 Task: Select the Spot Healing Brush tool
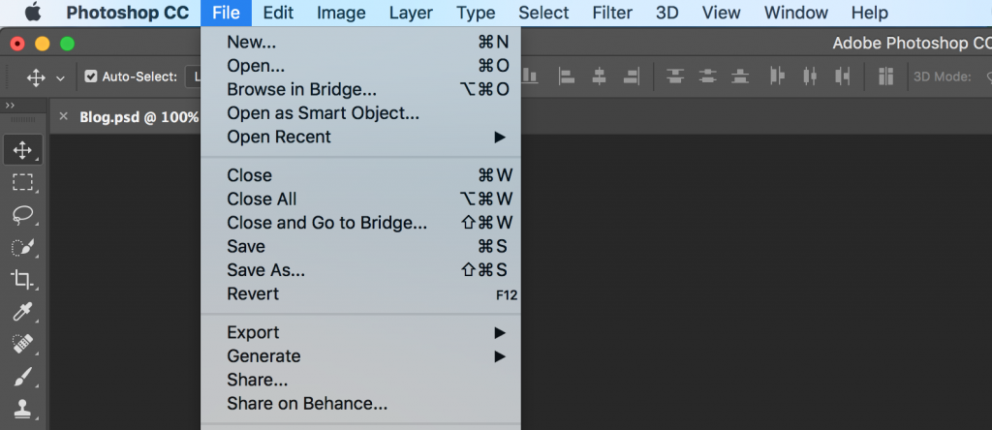(22, 344)
